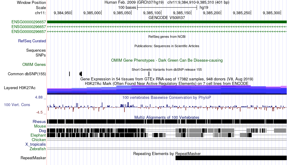
Task: Select the Common dbSNP(155) track label
Action: [x=27, y=74]
